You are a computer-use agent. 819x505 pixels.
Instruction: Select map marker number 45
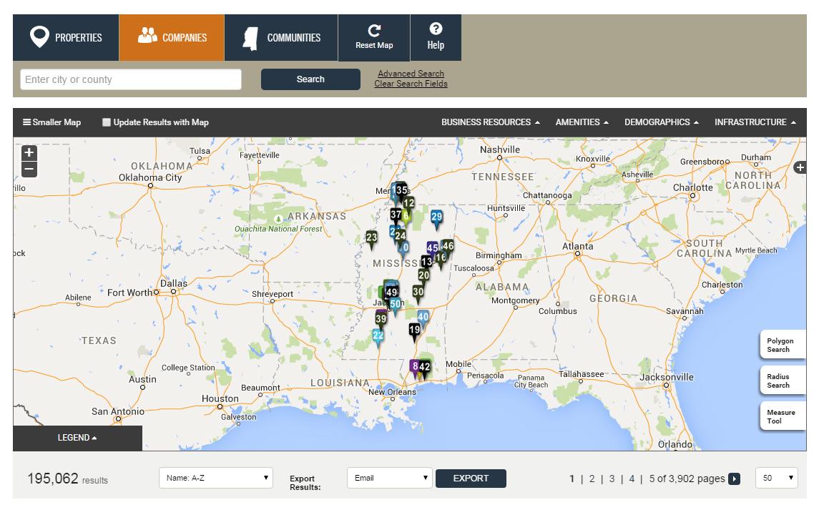click(x=432, y=249)
